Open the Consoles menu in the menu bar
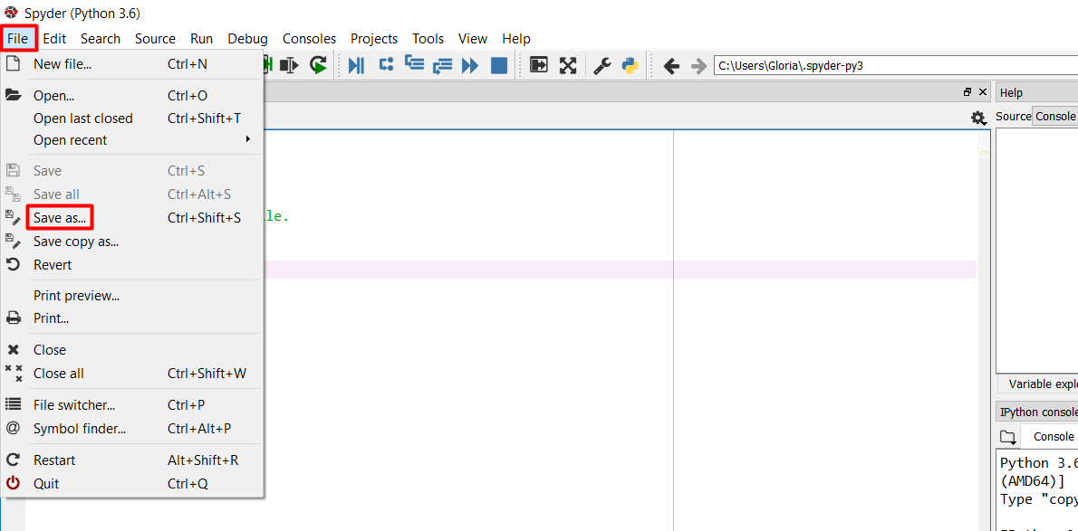This screenshot has width=1078, height=531. [x=309, y=39]
